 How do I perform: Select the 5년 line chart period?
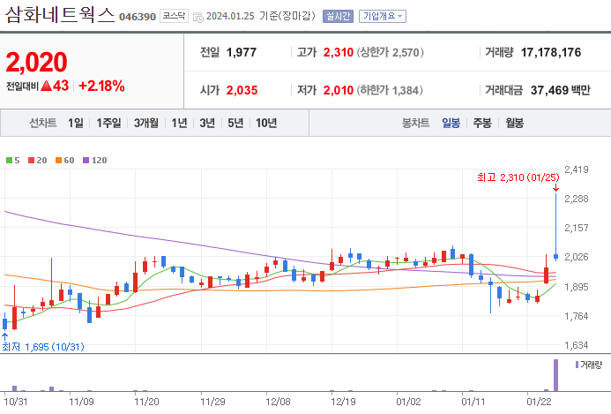tap(235, 124)
